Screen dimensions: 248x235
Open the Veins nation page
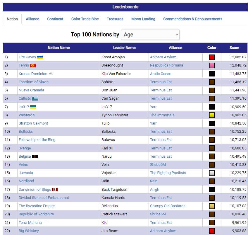point(23,165)
